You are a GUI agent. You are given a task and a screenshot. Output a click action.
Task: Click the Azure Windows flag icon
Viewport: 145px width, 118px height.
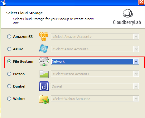(44, 49)
